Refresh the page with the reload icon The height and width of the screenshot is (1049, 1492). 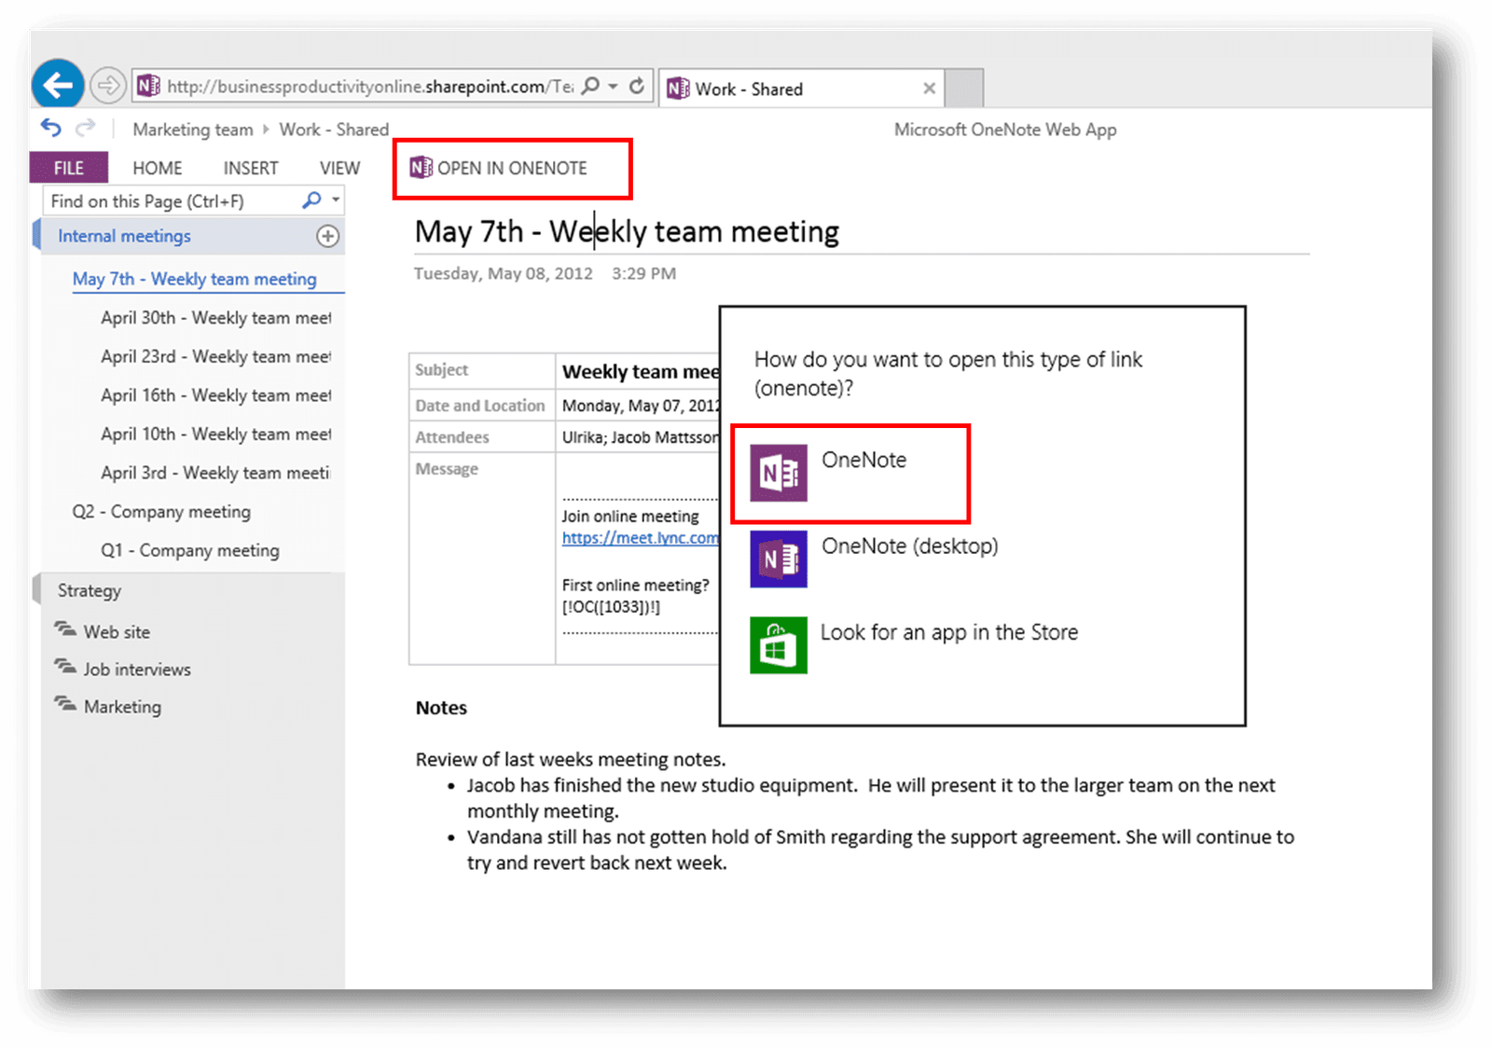637,87
